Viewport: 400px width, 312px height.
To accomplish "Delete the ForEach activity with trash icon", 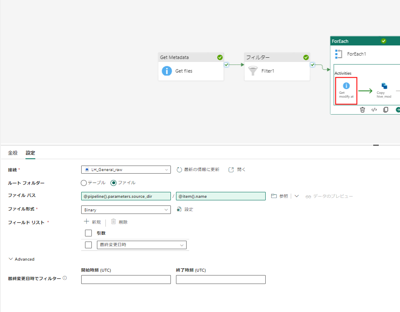I will click(363, 110).
